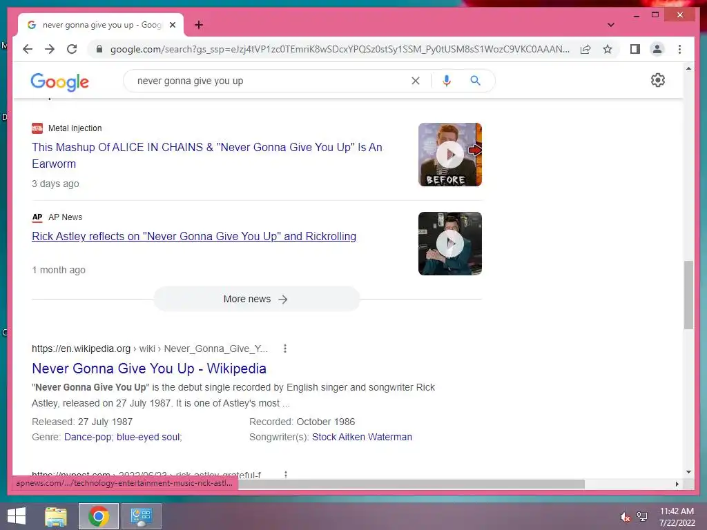Open the Alice in Chains mashup article

click(x=207, y=155)
